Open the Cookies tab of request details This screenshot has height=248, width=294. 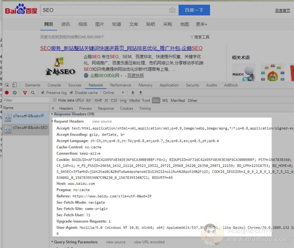coord(126,108)
